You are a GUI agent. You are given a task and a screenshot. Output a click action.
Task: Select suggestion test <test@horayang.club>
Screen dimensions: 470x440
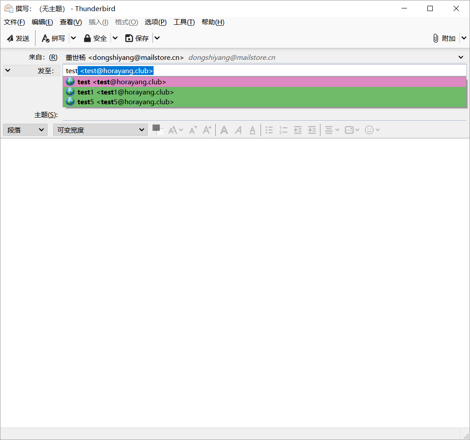coord(265,82)
